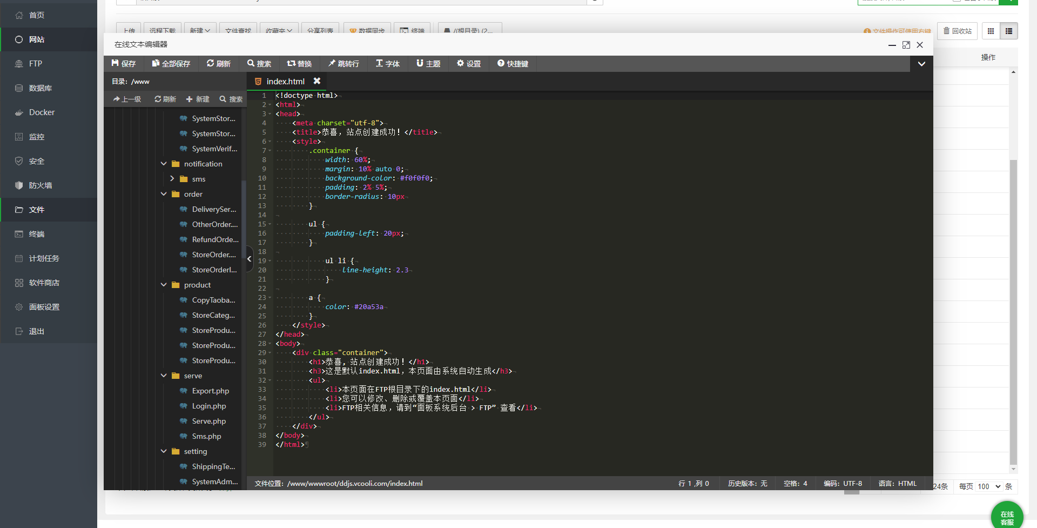Open SystemVerif... file in tree
1037x528 pixels.
pyautogui.click(x=214, y=149)
